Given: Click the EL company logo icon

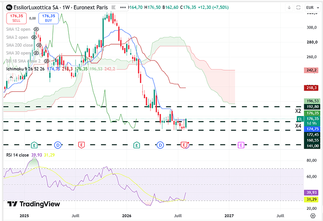Looking at the screenshot, I should (x=9, y=7).
